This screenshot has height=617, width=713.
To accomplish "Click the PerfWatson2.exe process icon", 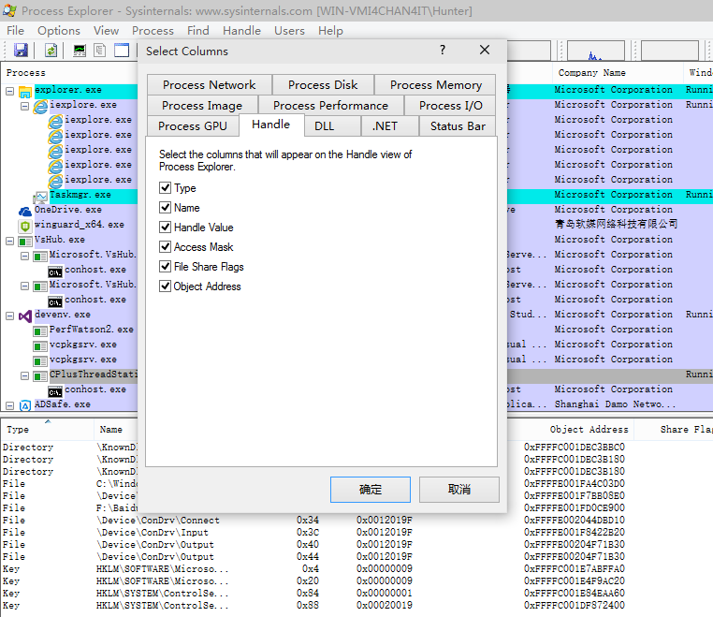I will coord(40,331).
